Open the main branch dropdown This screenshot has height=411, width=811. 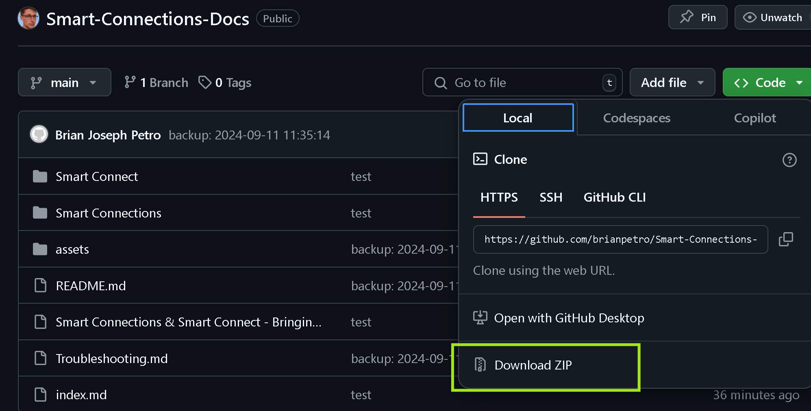pyautogui.click(x=64, y=83)
